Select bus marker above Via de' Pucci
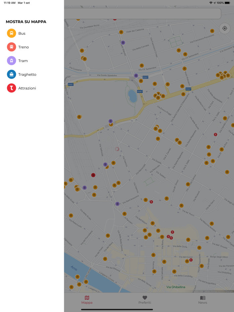 pos(181,205)
